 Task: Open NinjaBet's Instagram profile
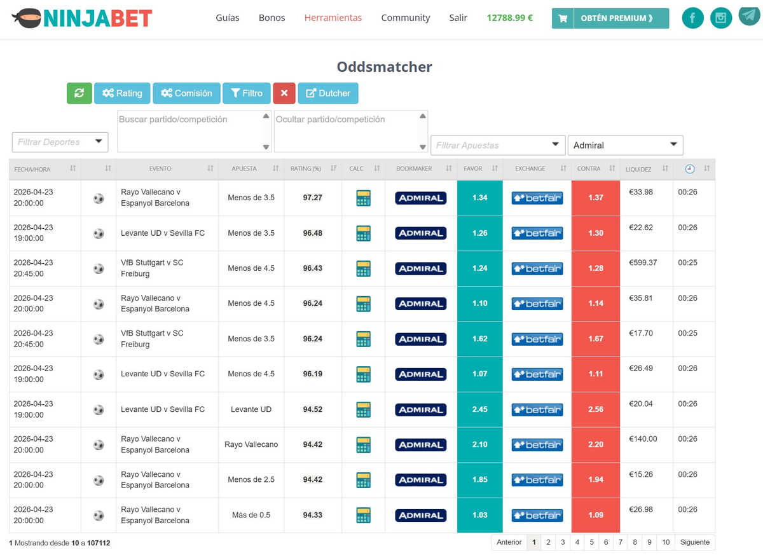pos(721,18)
